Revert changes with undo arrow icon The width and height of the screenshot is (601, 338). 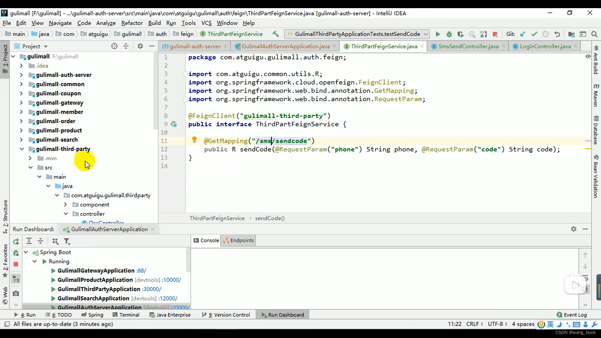click(x=557, y=34)
